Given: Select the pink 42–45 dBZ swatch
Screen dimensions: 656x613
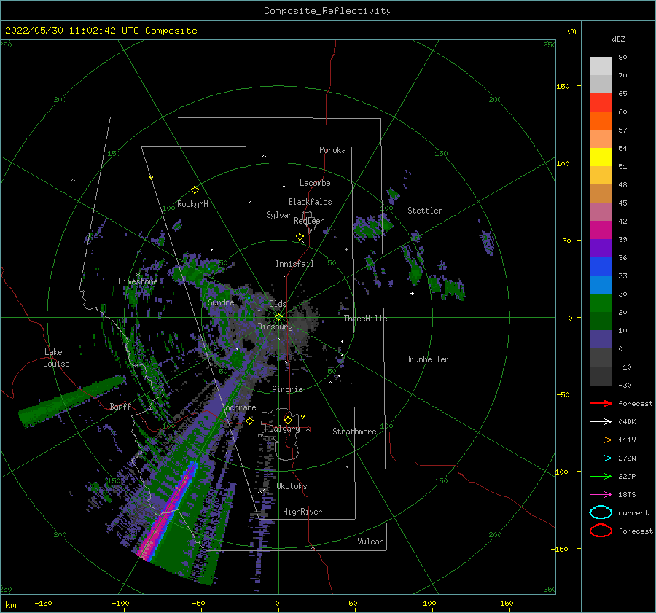Looking at the screenshot, I should [601, 212].
